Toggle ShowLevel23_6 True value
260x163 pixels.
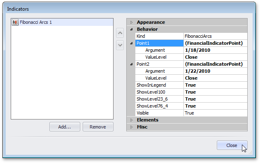[216, 99]
